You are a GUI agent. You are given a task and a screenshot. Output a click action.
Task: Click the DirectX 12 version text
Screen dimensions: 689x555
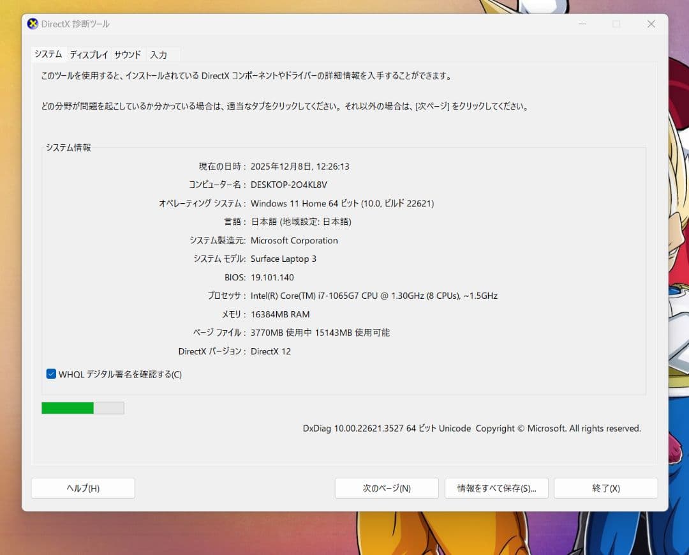click(x=270, y=351)
